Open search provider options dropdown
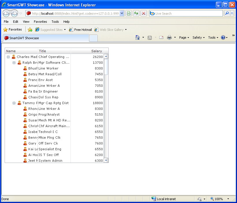The height and width of the screenshot is (203, 237). pyautogui.click(x=232, y=14)
